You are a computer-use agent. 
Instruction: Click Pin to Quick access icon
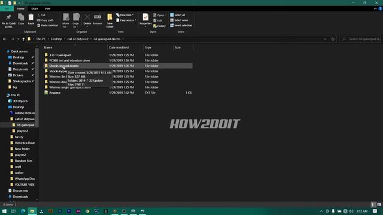[8, 20]
